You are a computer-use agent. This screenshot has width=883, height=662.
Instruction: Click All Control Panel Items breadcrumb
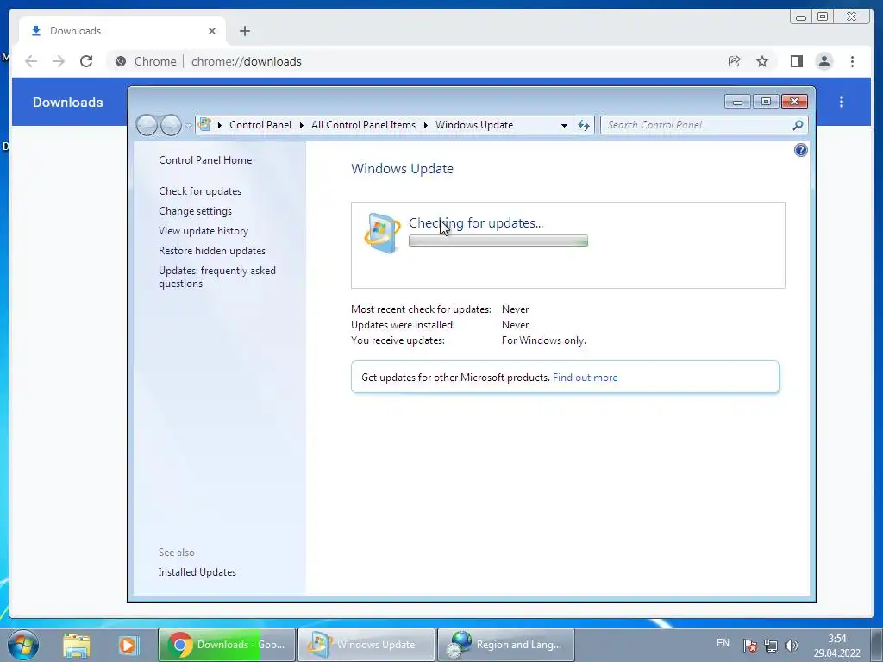tap(363, 125)
